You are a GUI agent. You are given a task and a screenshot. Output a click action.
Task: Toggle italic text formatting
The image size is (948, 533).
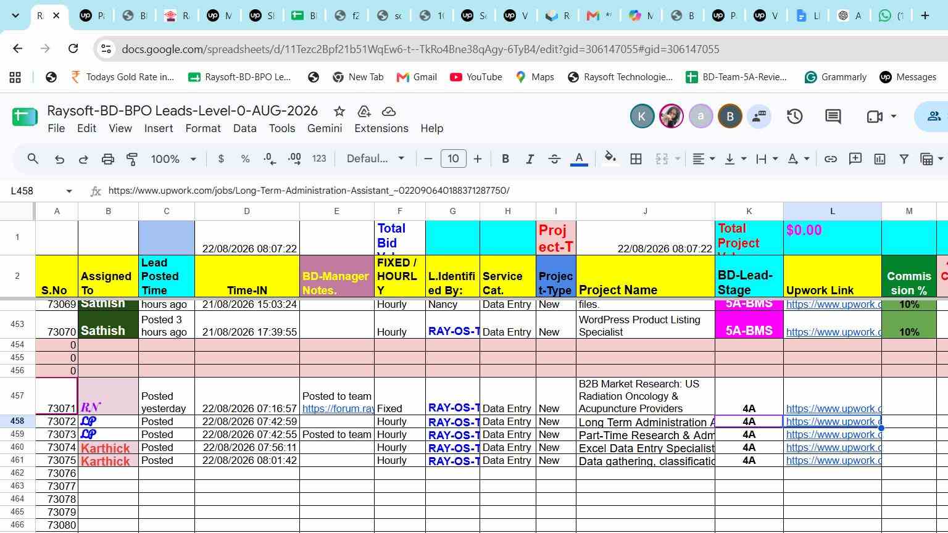[530, 159]
